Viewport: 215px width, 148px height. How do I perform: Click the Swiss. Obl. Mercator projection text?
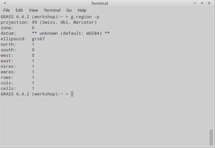(x=68, y=22)
